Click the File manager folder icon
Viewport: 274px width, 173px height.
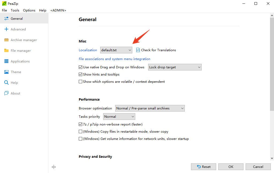point(6,50)
